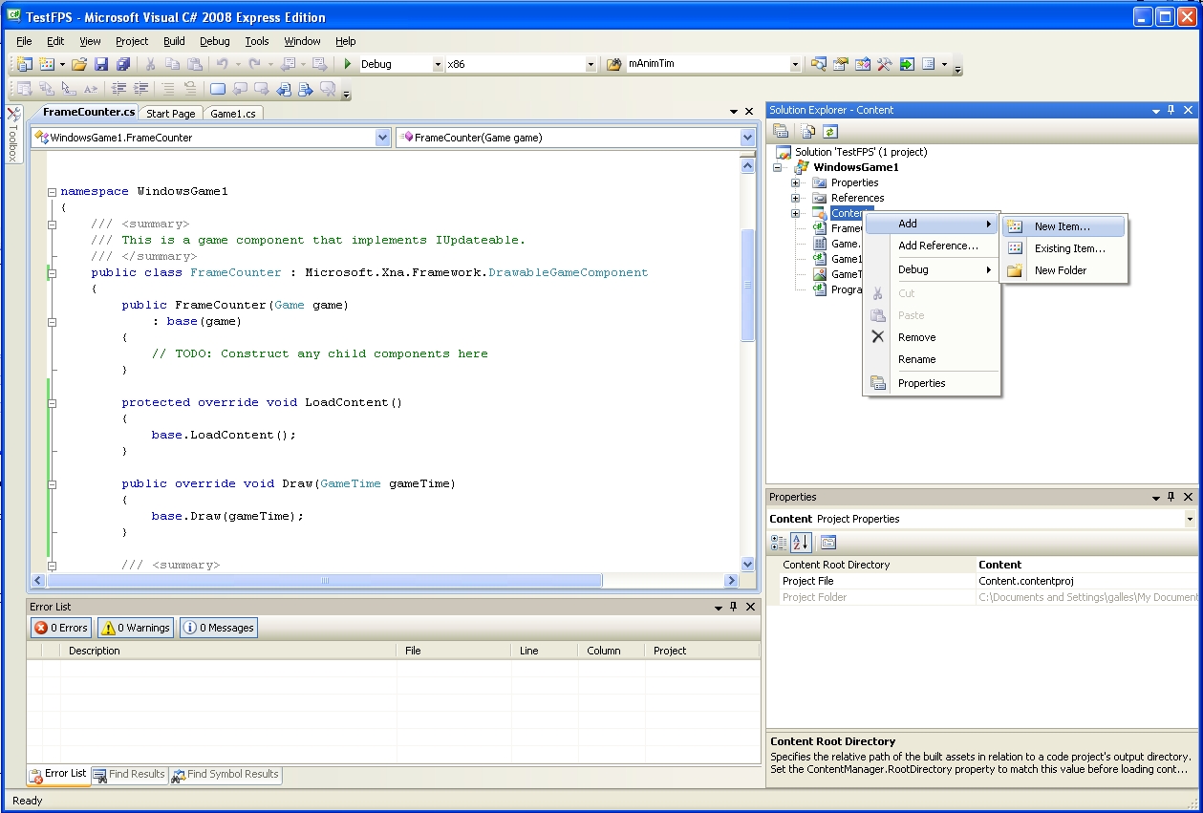This screenshot has width=1203, height=813.
Task: Click Next Bookmark in Folder icon
Action: click(x=306, y=89)
